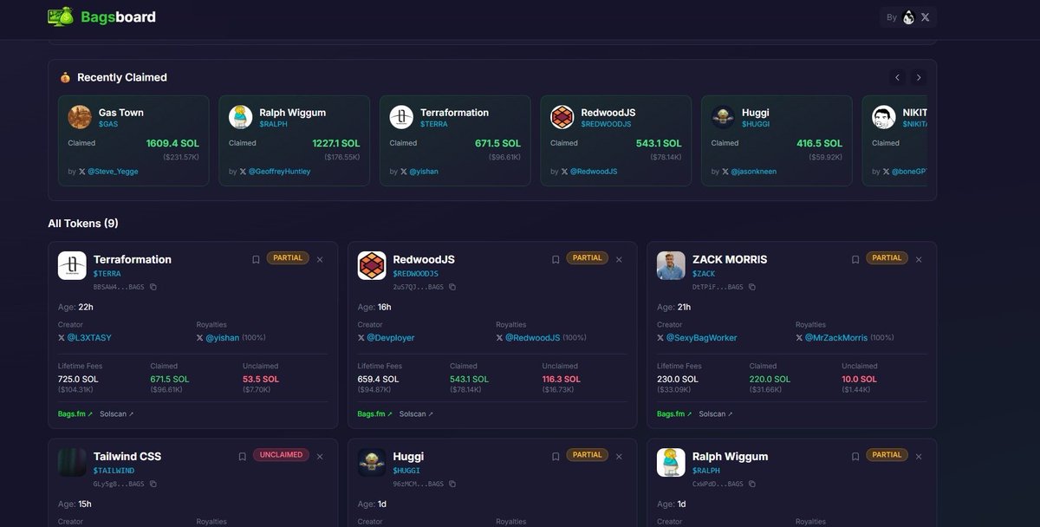Click the Huggi avatar in Recently Claimed
The width and height of the screenshot is (1040, 527).
pyautogui.click(x=724, y=117)
